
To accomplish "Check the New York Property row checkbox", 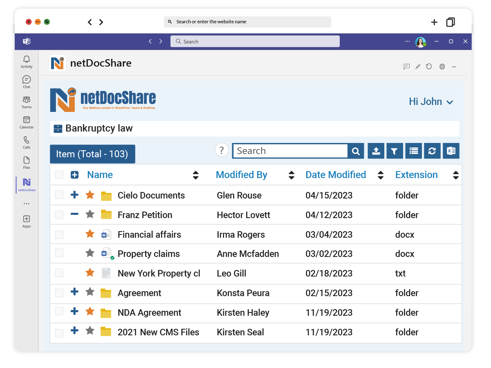I will [x=59, y=273].
